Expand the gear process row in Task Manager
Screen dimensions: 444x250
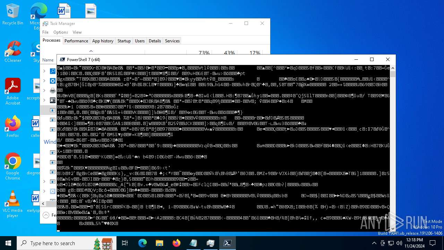(44, 81)
